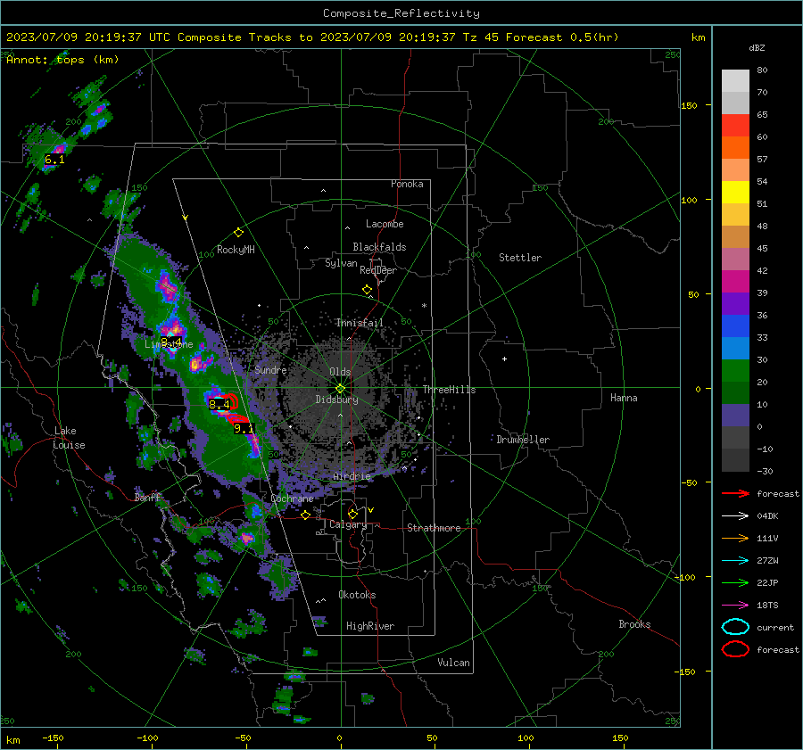Screen dimensions: 803x750
Task: Click the Vulcan town label
Action: point(454,663)
